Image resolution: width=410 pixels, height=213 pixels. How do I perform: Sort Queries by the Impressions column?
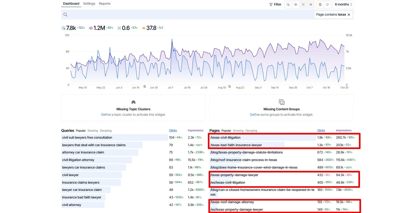pos(196,131)
